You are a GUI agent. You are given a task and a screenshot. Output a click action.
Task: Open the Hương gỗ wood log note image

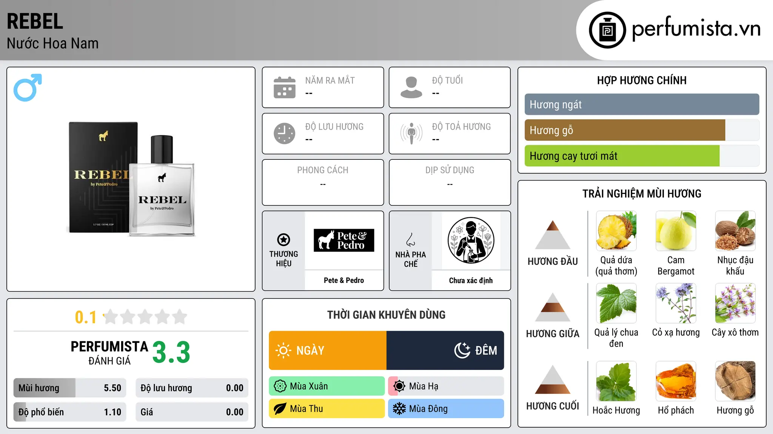(x=735, y=381)
